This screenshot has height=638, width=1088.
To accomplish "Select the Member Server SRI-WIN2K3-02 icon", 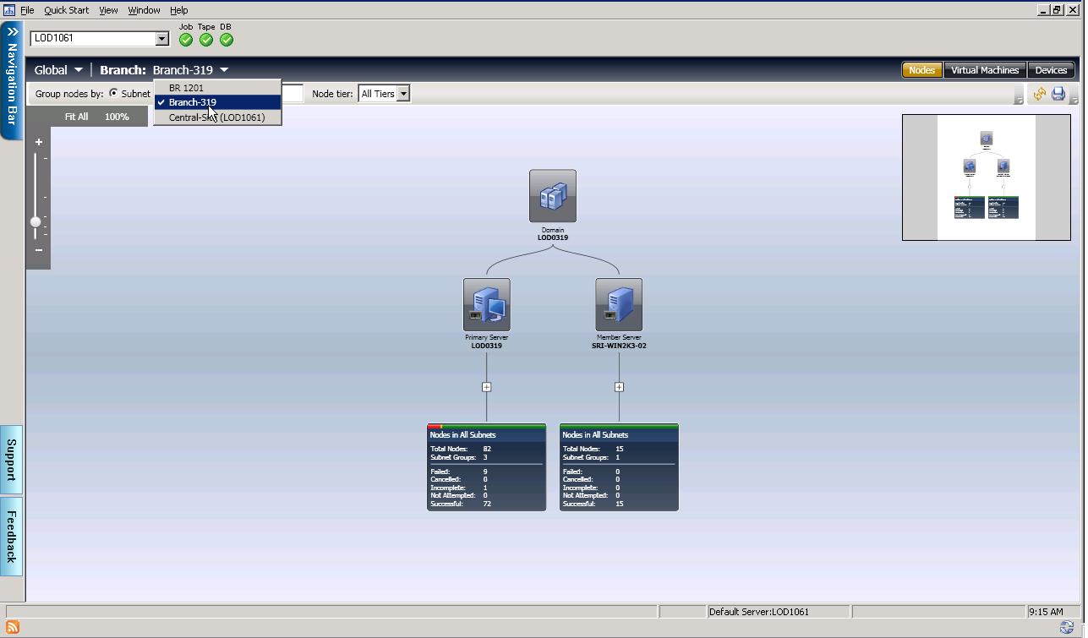I will pyautogui.click(x=619, y=304).
